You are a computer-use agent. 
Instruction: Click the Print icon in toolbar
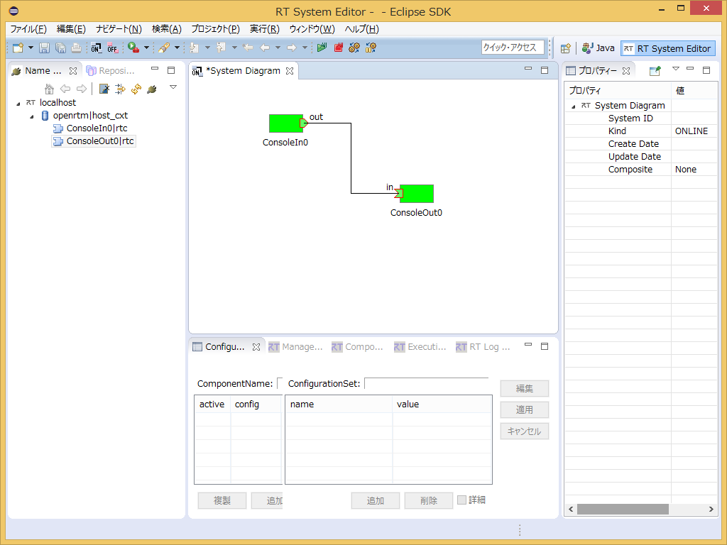point(76,48)
